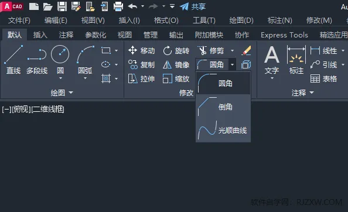This screenshot has width=348, height=212.
Task: Click the 旋转 rotate tool
Action: pos(176,50)
